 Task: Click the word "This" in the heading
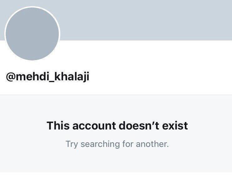click(x=58, y=125)
